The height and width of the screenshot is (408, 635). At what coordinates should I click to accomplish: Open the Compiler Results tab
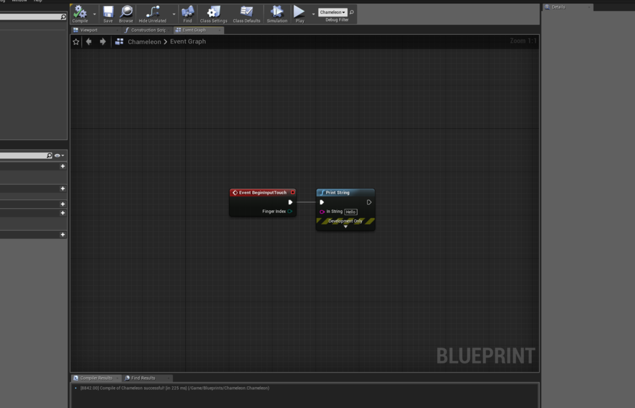click(96, 378)
